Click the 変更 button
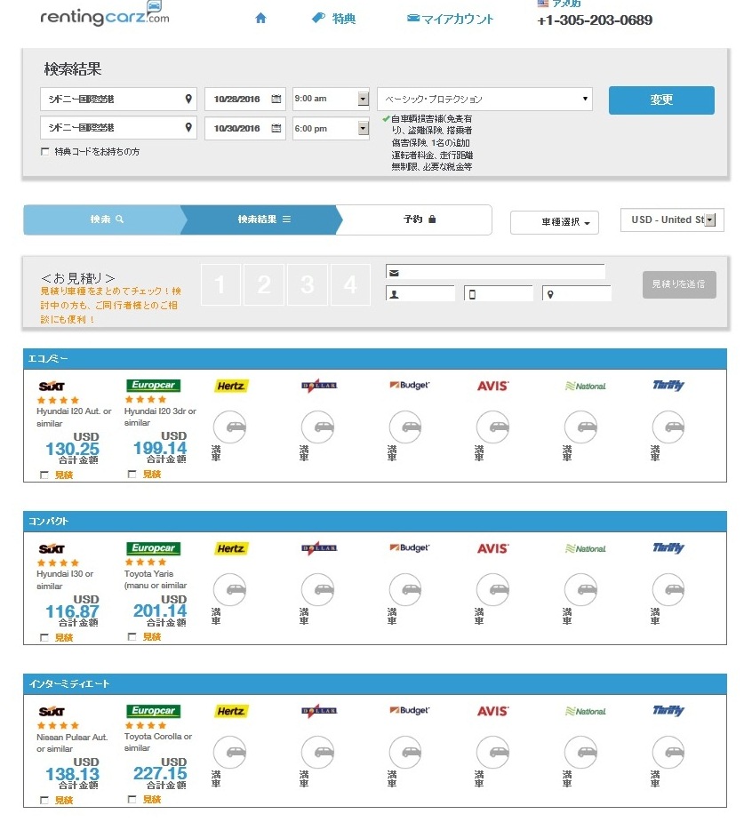The image size is (744, 822). point(661,100)
